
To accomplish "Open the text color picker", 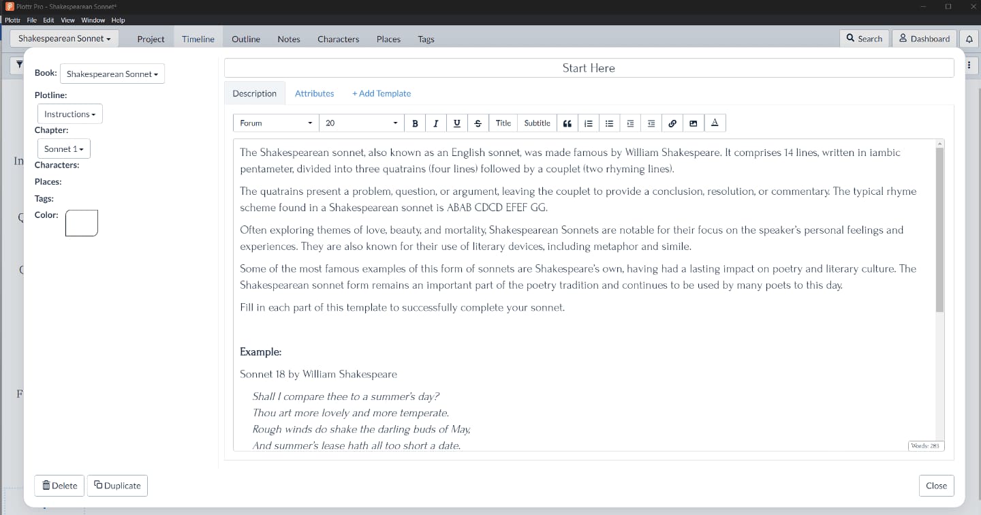I will click(715, 123).
